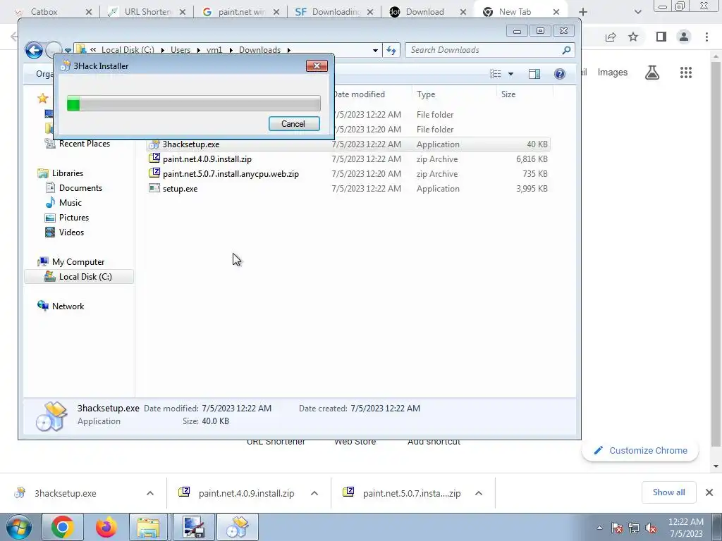This screenshot has height=541, width=722.
Task: Close the 3Hack Installer dialog
Action: coord(317,66)
